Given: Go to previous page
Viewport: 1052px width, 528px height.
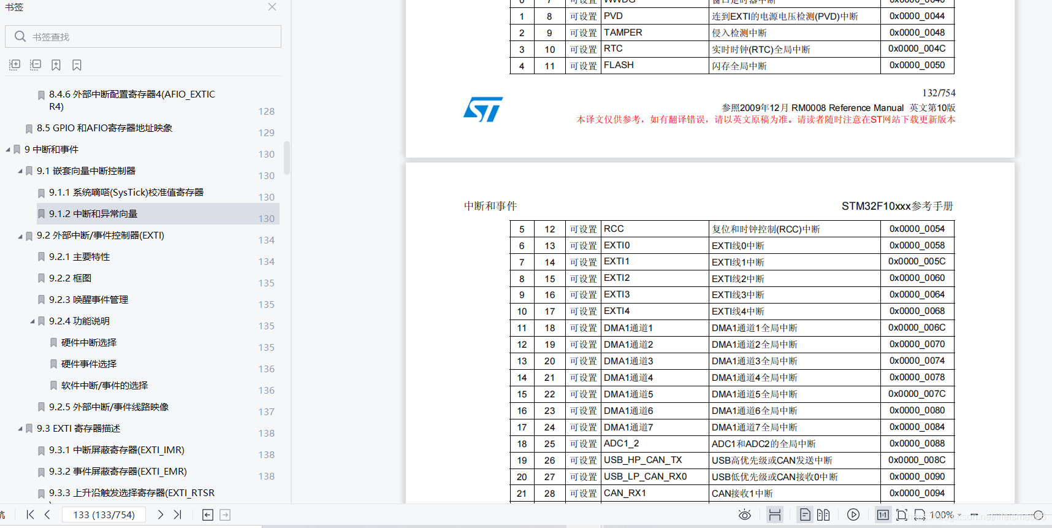Looking at the screenshot, I should point(47,515).
